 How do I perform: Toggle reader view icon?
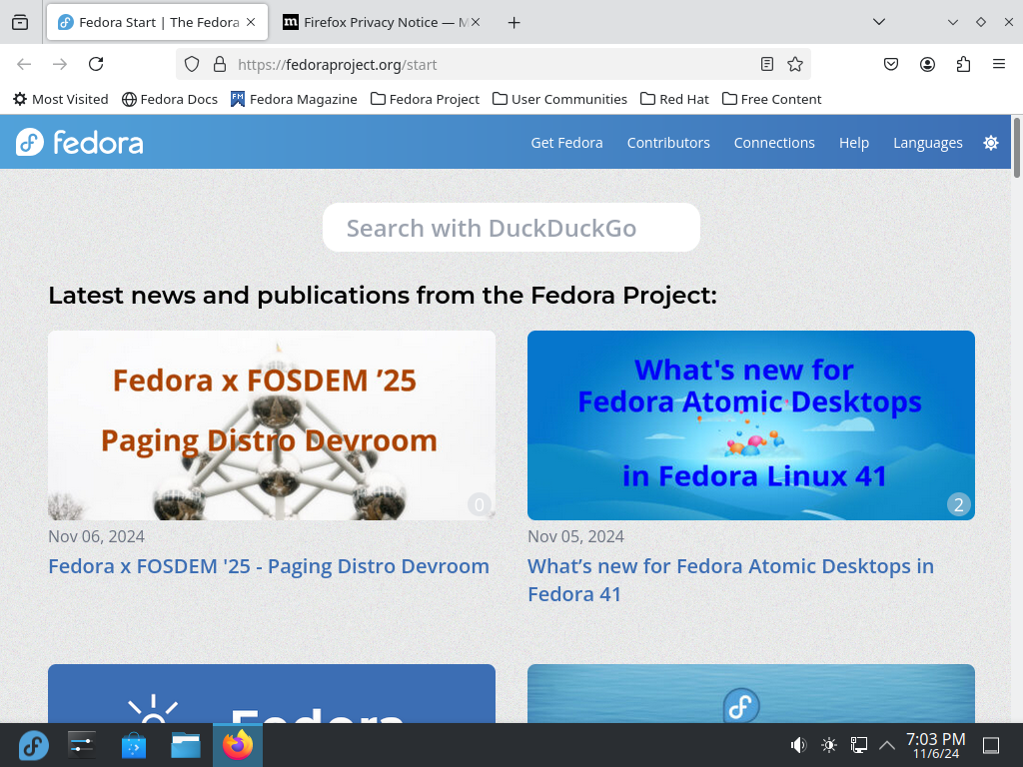tap(767, 64)
